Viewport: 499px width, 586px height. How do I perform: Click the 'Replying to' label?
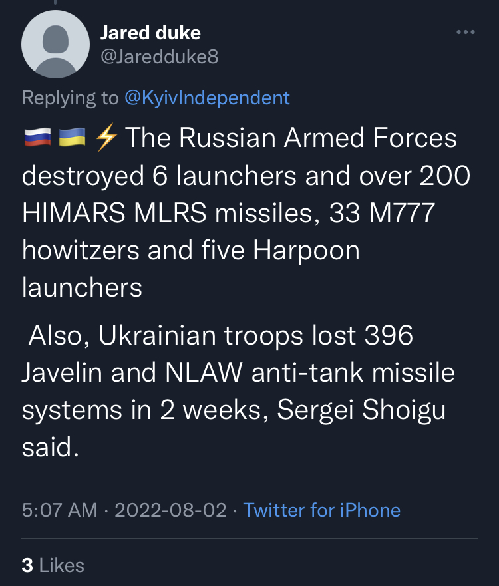coord(71,98)
